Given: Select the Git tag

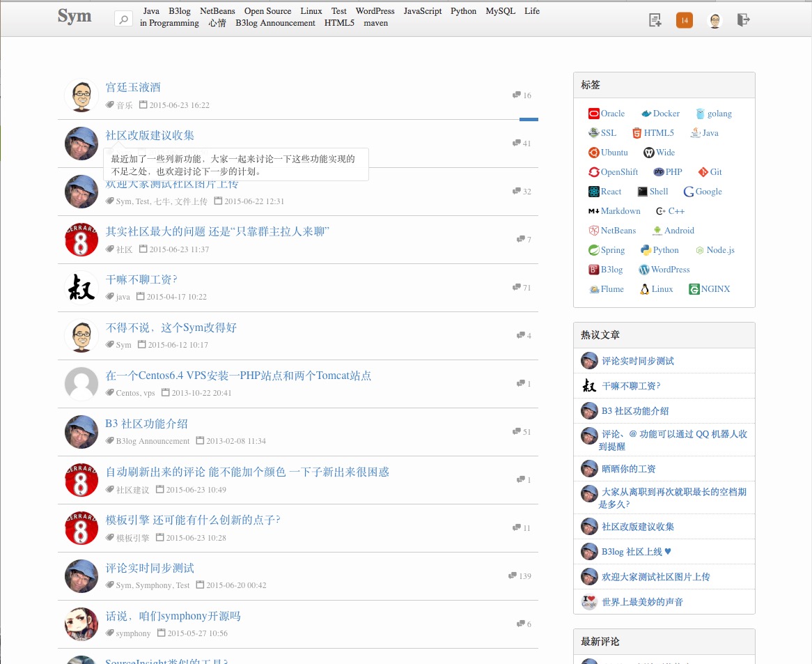Looking at the screenshot, I should coord(710,172).
